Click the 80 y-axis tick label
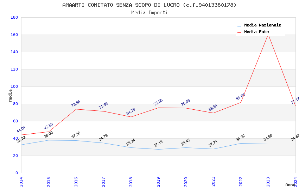 (15, 104)
